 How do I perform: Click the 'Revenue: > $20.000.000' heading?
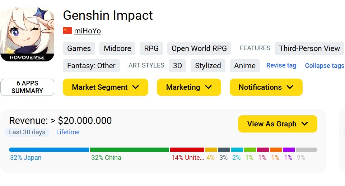(x=61, y=121)
